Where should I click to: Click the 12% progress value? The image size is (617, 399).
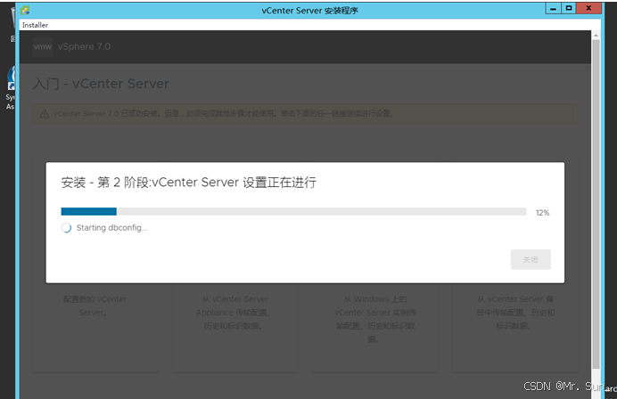pos(542,213)
